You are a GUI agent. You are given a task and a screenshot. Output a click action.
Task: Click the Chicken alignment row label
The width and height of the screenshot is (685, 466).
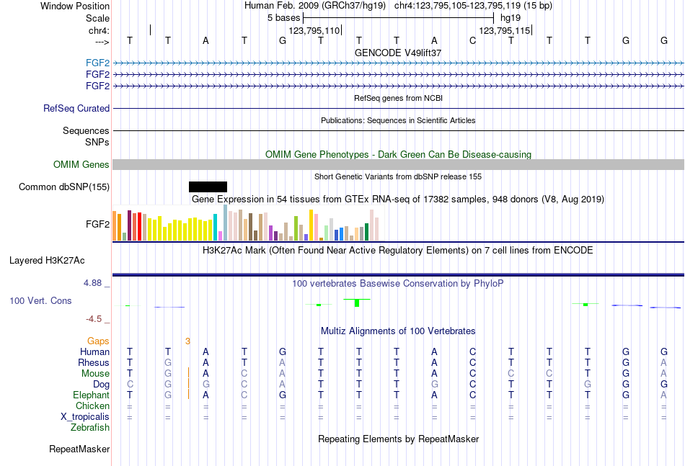tap(92, 405)
